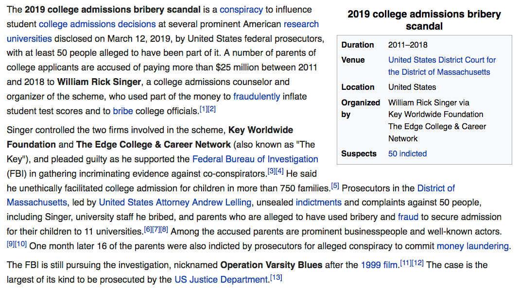
Task: Open the "money laundering" link
Action: click(x=473, y=246)
